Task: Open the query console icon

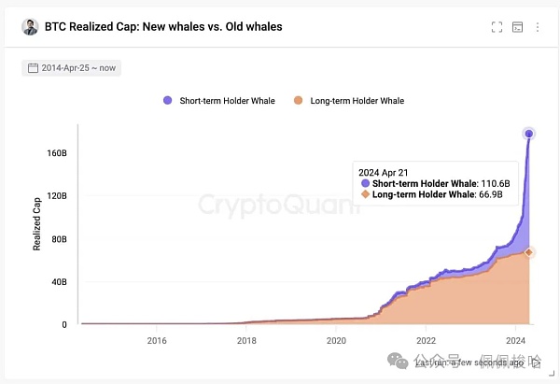Action: [x=518, y=27]
